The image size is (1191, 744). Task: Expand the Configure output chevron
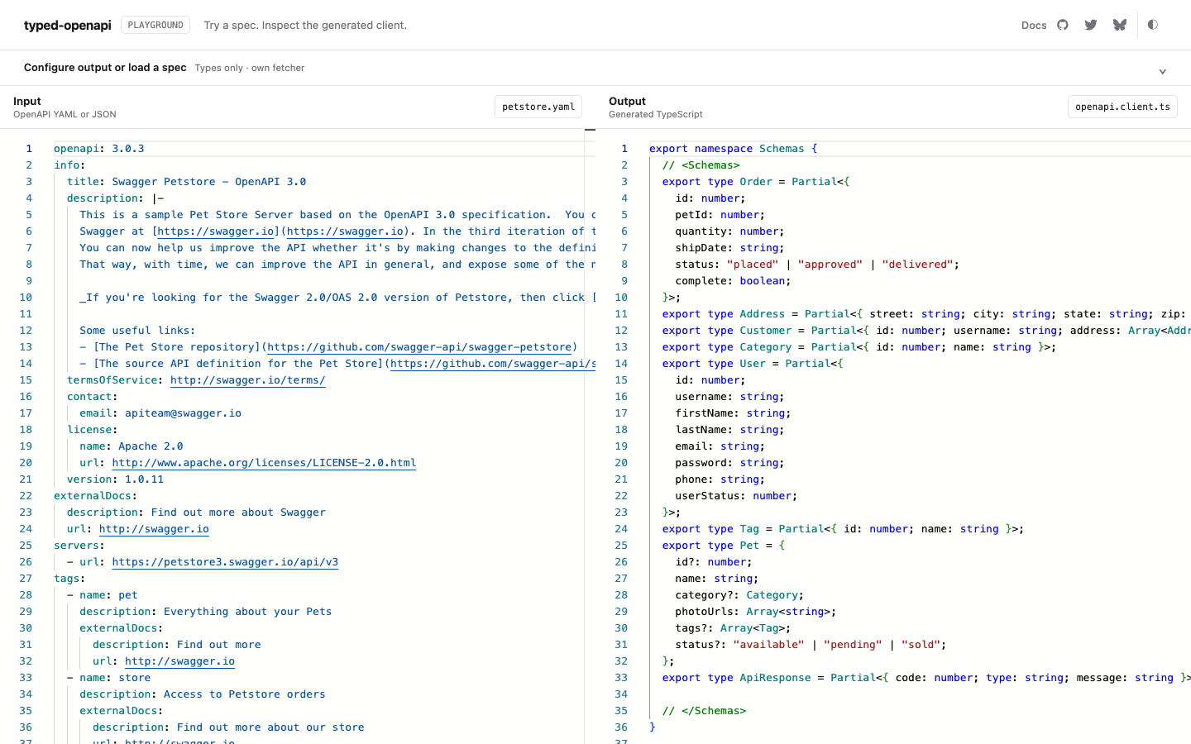pyautogui.click(x=1162, y=71)
